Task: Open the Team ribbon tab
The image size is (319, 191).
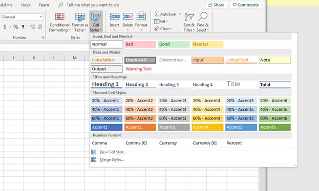Action: click(x=44, y=5)
